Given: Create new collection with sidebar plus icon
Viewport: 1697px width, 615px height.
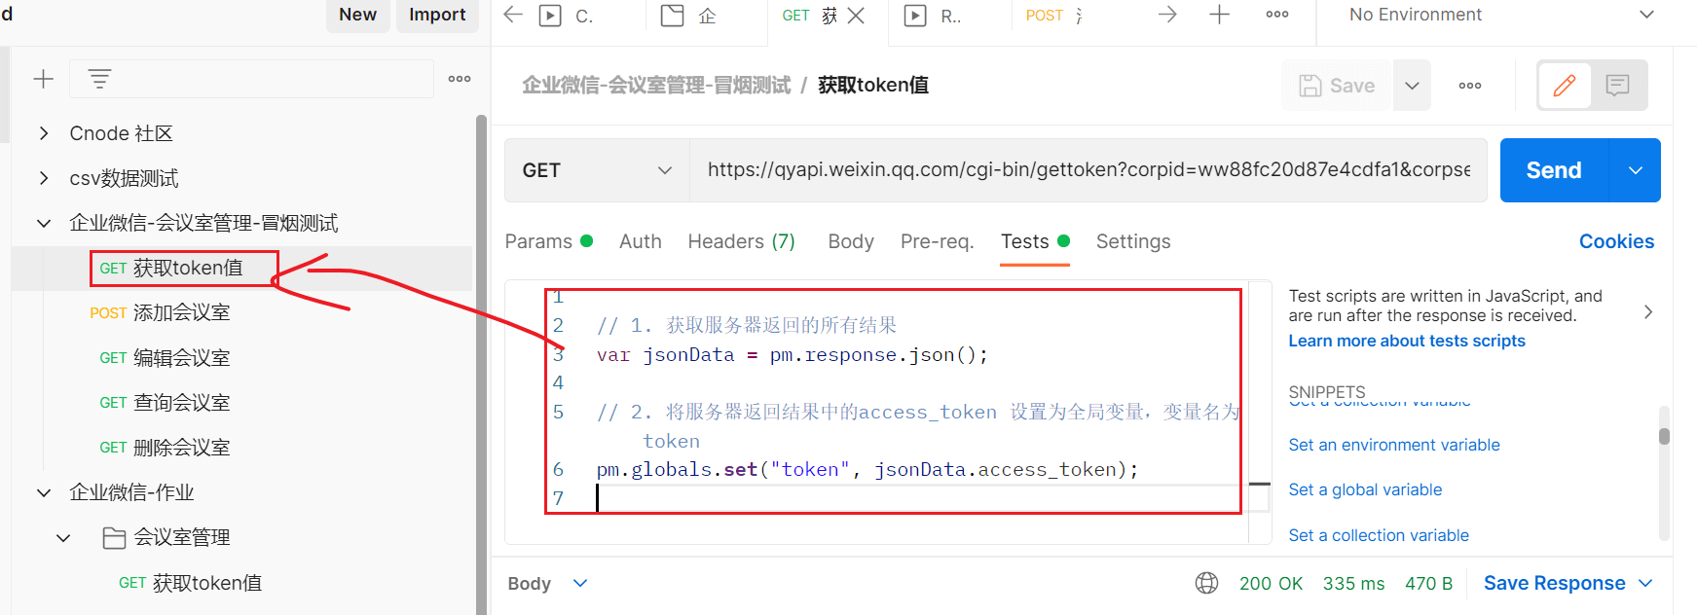Looking at the screenshot, I should click(43, 79).
